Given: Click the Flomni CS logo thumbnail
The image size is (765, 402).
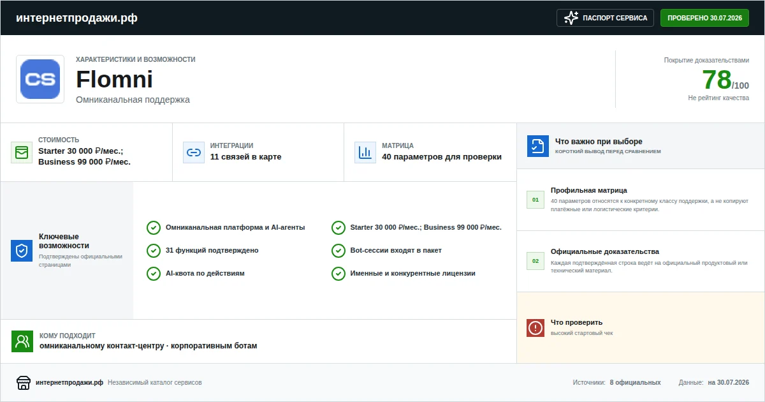Looking at the screenshot, I should [40, 79].
